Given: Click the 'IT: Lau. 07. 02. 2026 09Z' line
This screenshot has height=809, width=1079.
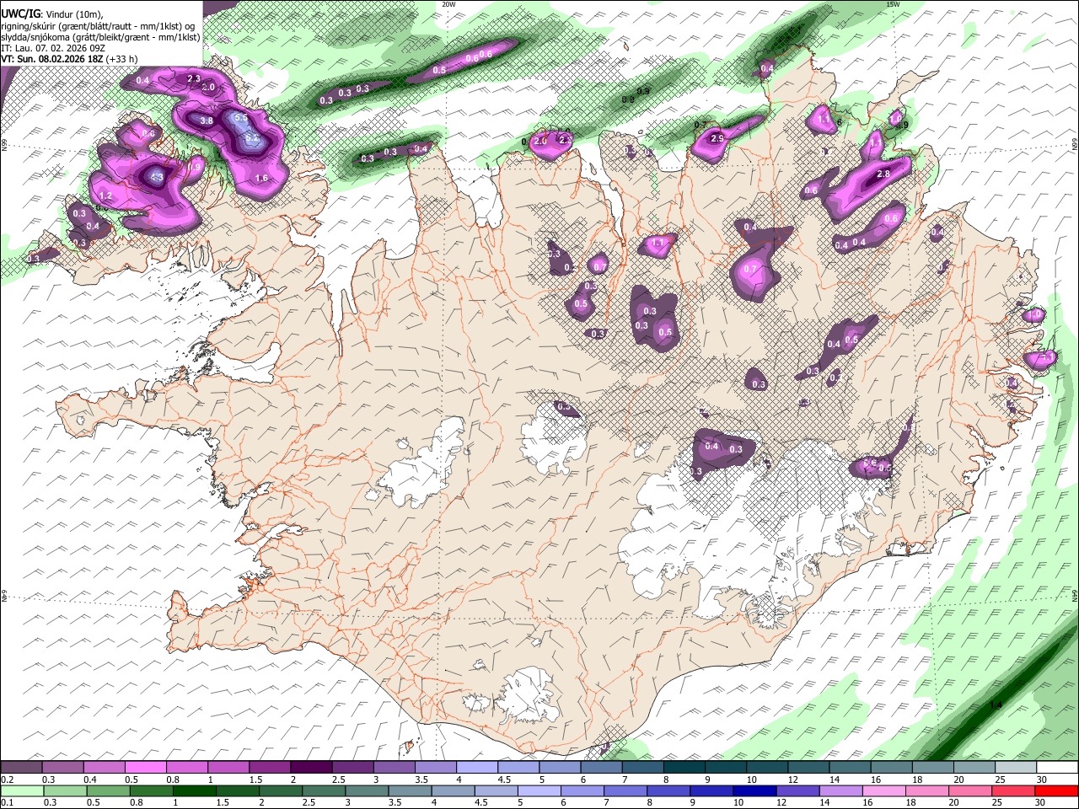Looking at the screenshot, I should click(x=53, y=48).
